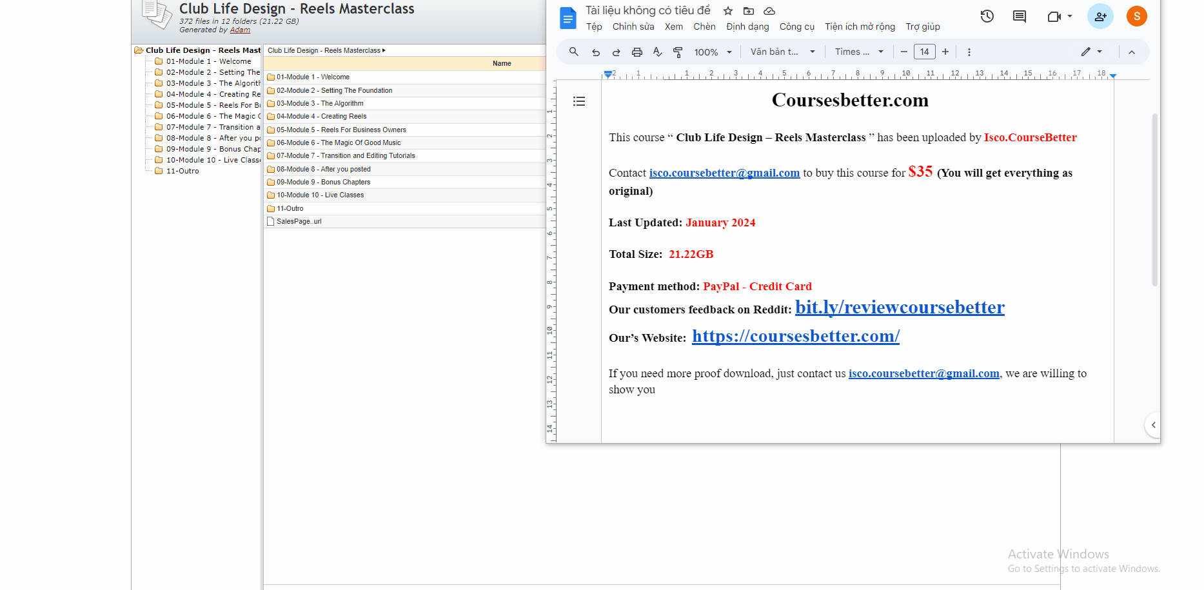Increase font size with plus button
This screenshot has width=1204, height=590.
tap(945, 52)
